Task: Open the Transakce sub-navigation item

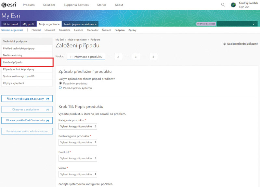Action: tap(64, 30)
